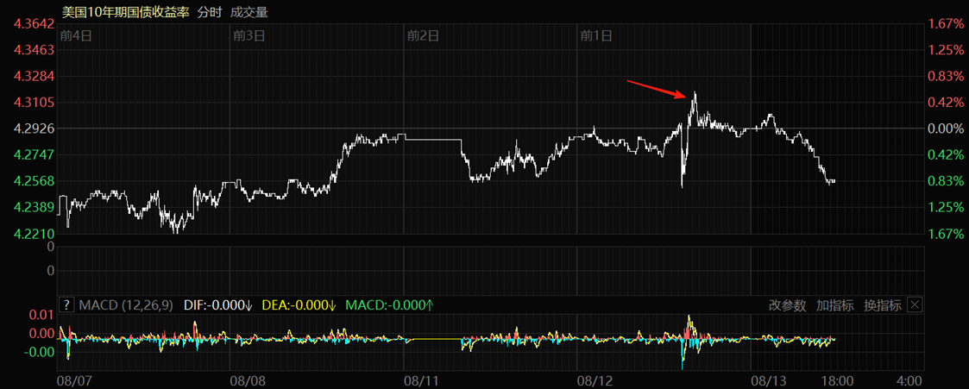Click the red 1.67% top percentage label
Viewport: 969px width, 389px height.
tap(948, 24)
